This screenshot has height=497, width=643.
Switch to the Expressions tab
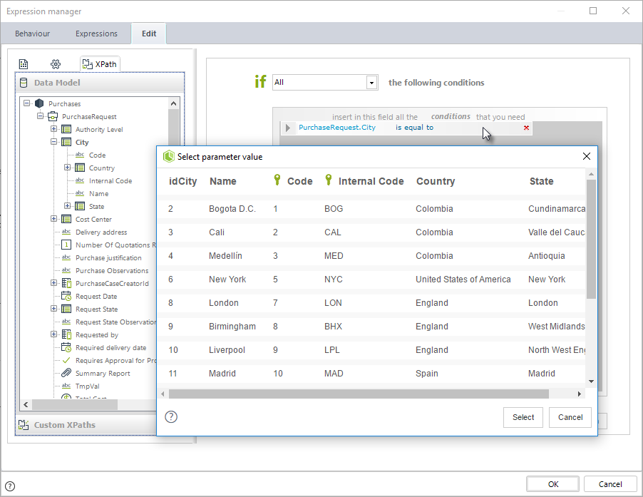[x=96, y=34]
